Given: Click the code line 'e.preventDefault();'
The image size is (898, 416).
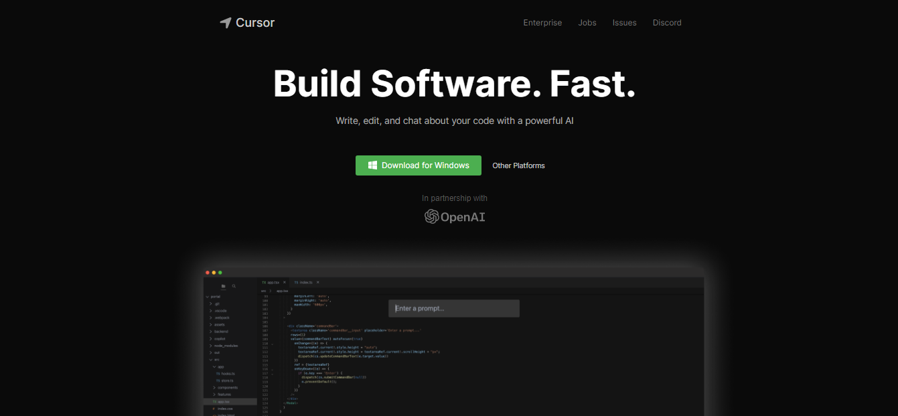Looking at the screenshot, I should point(320,382).
